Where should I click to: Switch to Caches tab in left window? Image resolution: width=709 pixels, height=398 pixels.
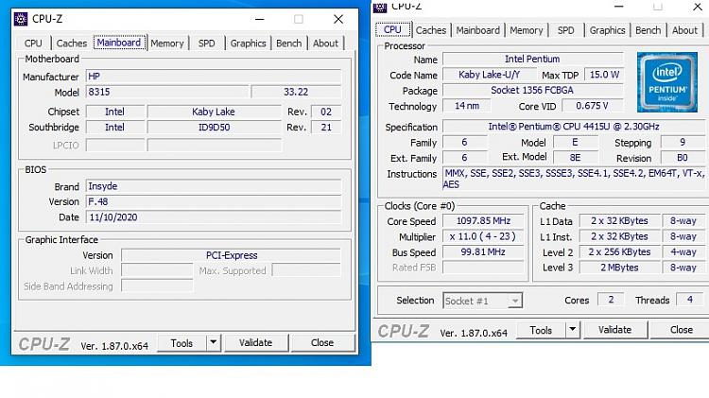[x=72, y=43]
